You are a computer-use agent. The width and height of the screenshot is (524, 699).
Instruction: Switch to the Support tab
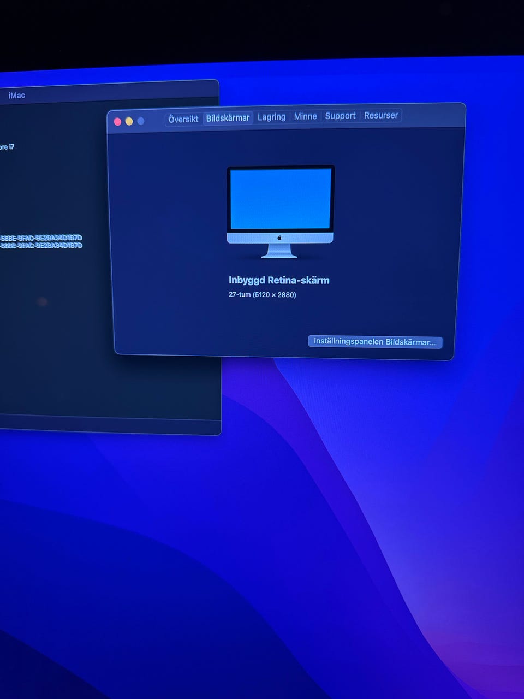[340, 116]
